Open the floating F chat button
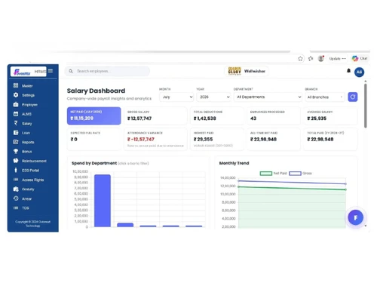377x283 pixels. 355,217
